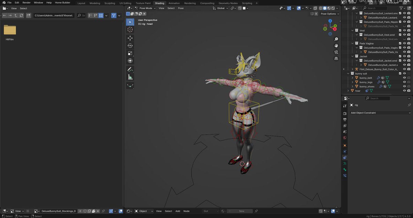Collapse the Vest collection
413x218 pixels.
(352, 30)
